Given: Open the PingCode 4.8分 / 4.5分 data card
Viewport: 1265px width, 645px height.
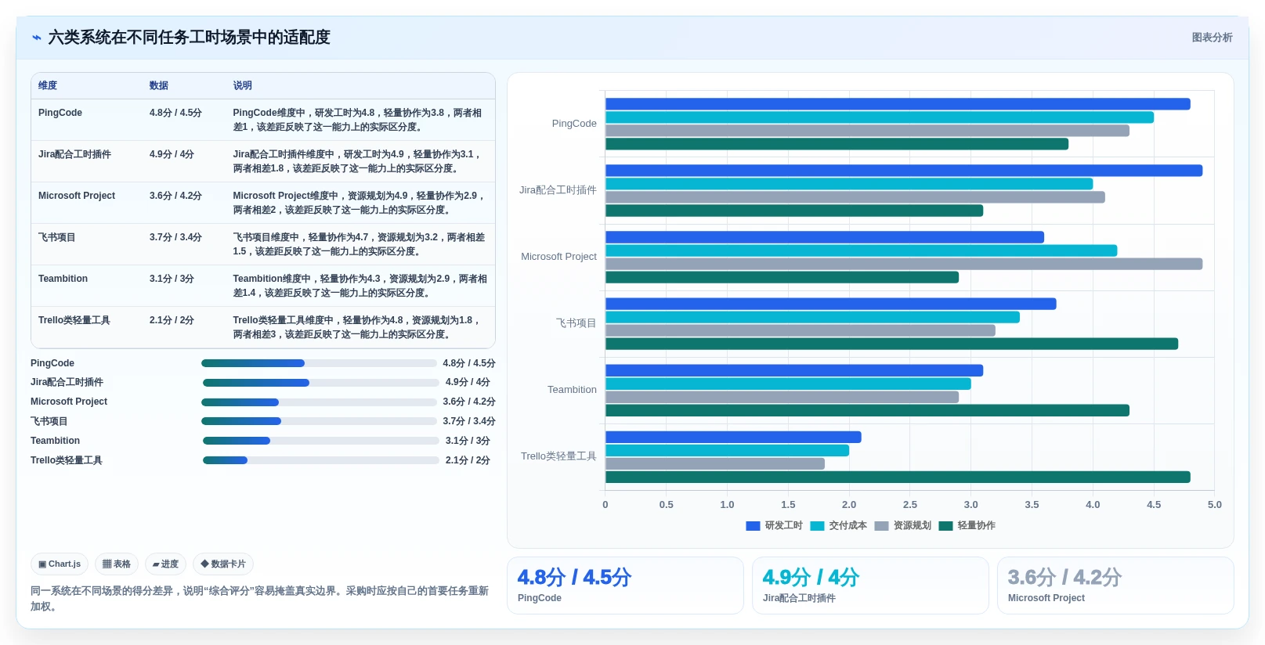Looking at the screenshot, I should (625, 586).
